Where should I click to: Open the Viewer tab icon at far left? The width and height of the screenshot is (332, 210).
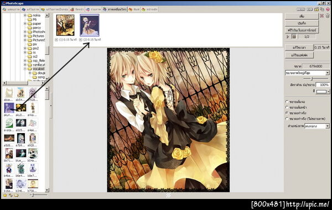(4, 9)
